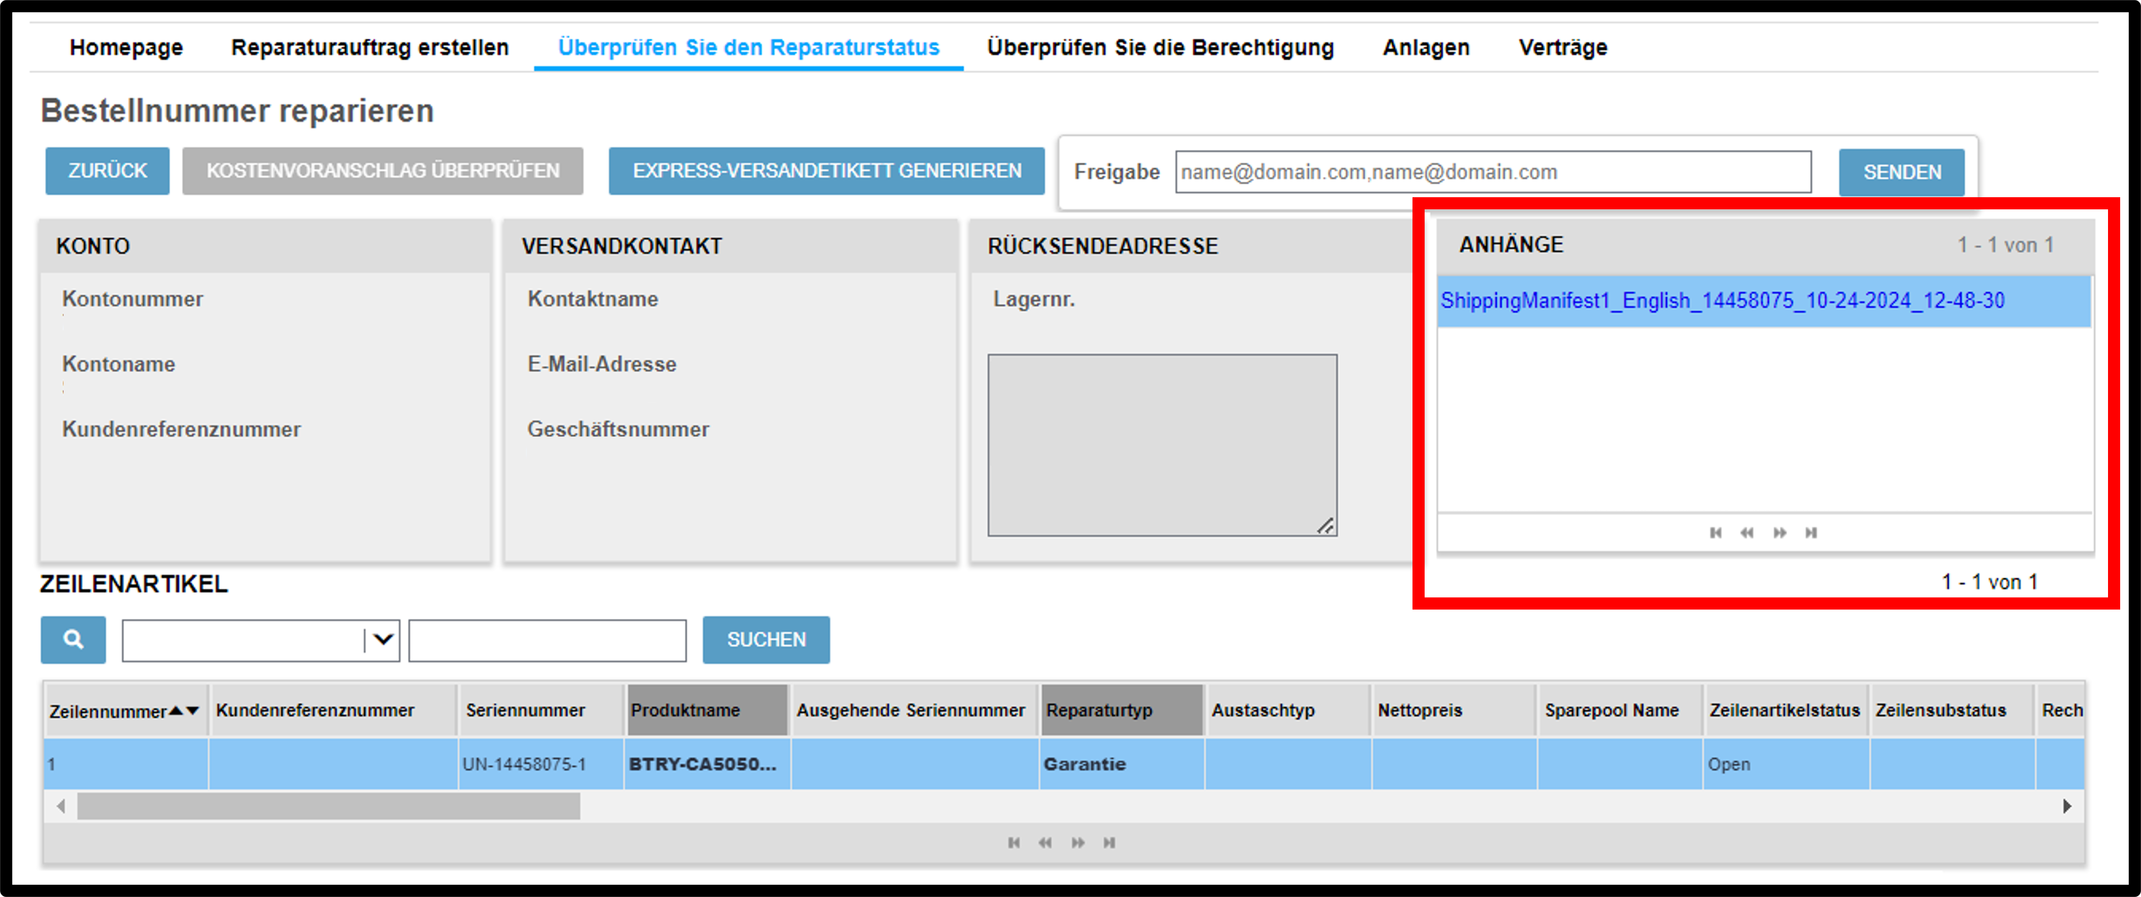The width and height of the screenshot is (2141, 897).
Task: Click the Rücksendeadresse text area
Action: coord(1162,445)
